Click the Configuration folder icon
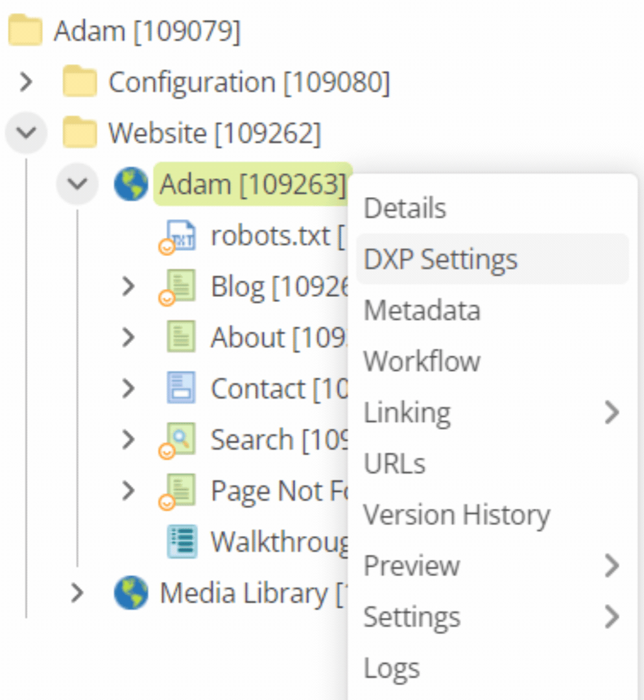 [79, 82]
